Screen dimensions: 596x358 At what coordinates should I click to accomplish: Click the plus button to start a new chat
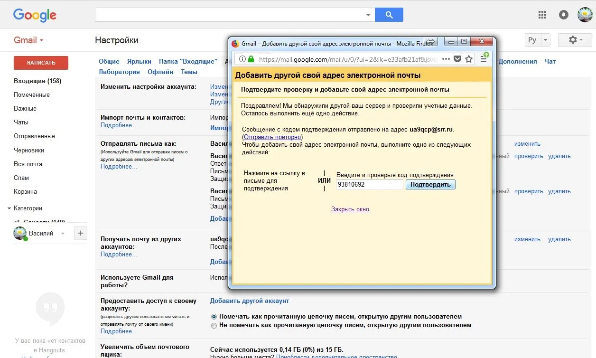click(x=80, y=233)
